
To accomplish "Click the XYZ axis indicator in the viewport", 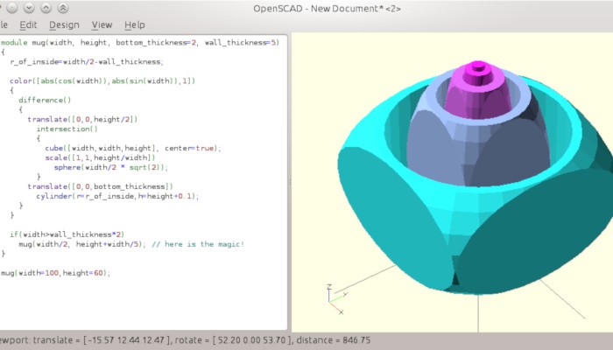I will pos(336,299).
